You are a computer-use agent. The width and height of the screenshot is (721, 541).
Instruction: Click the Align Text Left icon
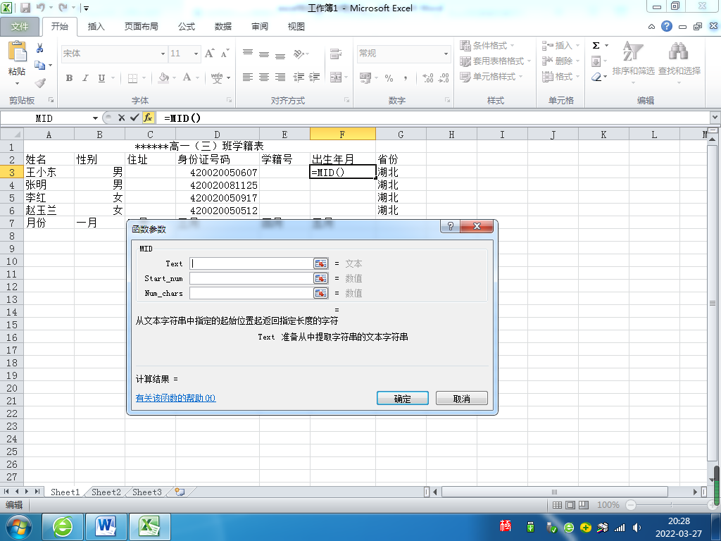pos(247,77)
